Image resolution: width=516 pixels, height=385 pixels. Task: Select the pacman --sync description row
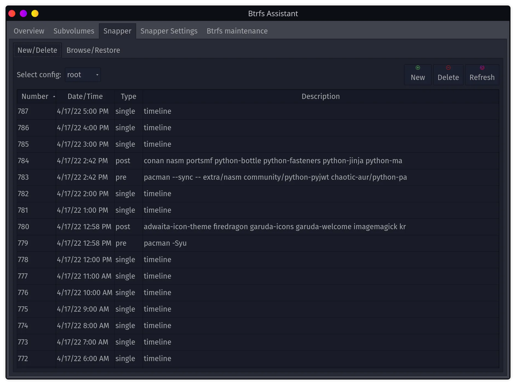[x=321, y=177]
